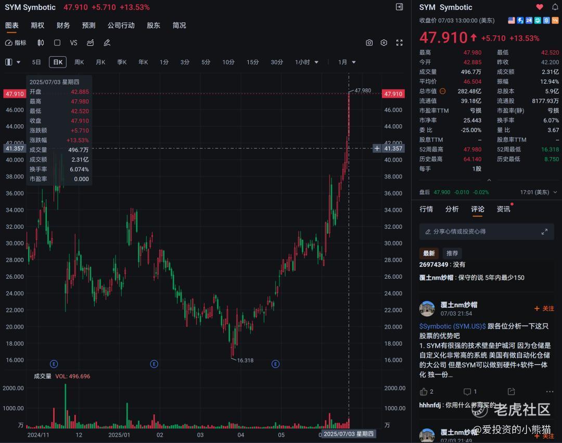This screenshot has height=443, width=562.
Task: Click the crosshair plus button at 41.357
Action: pyautogui.click(x=377, y=148)
